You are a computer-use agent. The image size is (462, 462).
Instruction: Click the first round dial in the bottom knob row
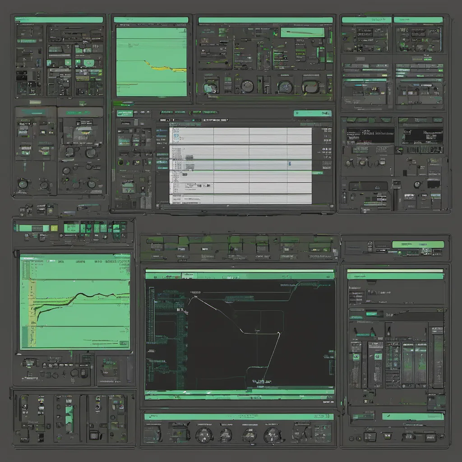(x=204, y=435)
